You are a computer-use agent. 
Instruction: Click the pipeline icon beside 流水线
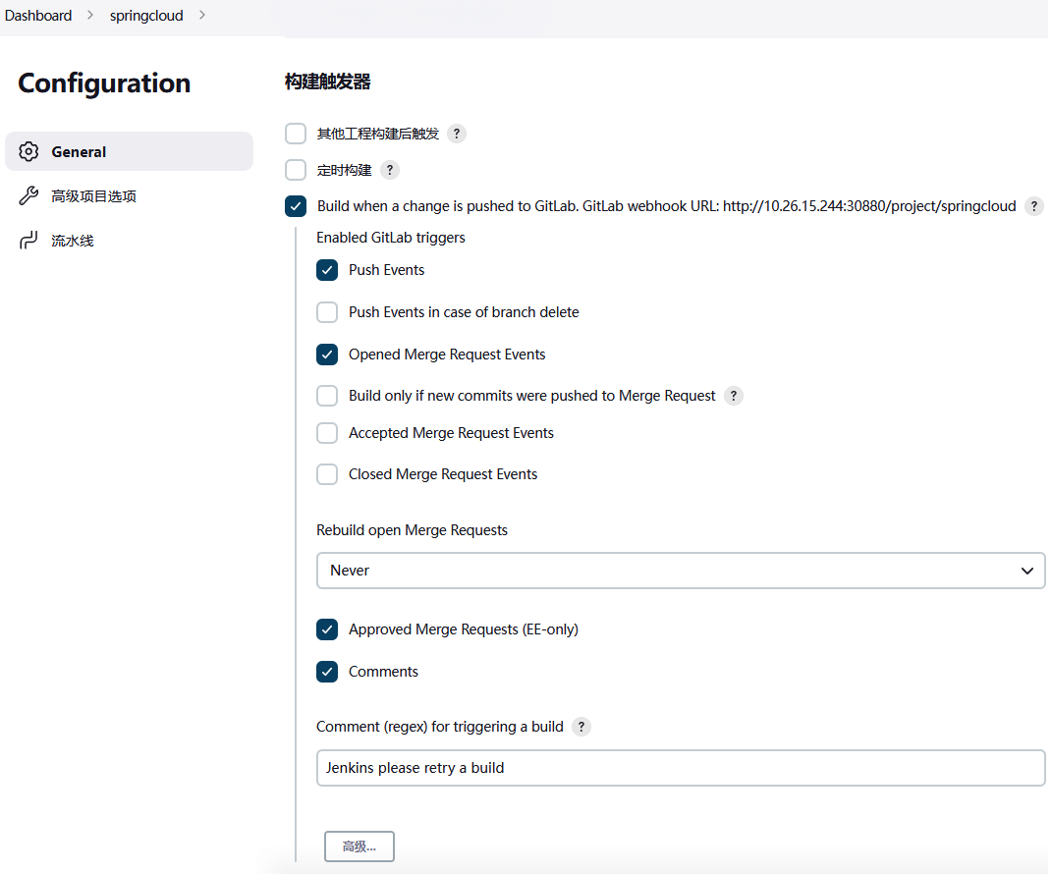point(28,241)
